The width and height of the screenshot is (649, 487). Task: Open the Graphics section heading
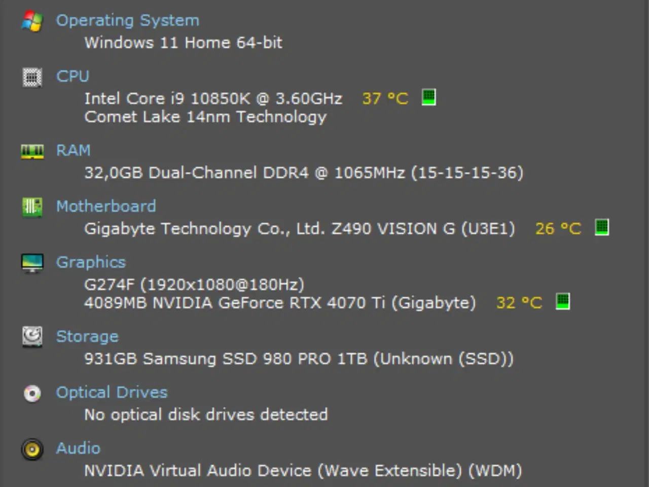click(x=91, y=262)
